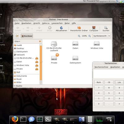This screenshot has width=124, height=124.
Task: Eject Private volume in sidebar
Action: click(37, 69)
